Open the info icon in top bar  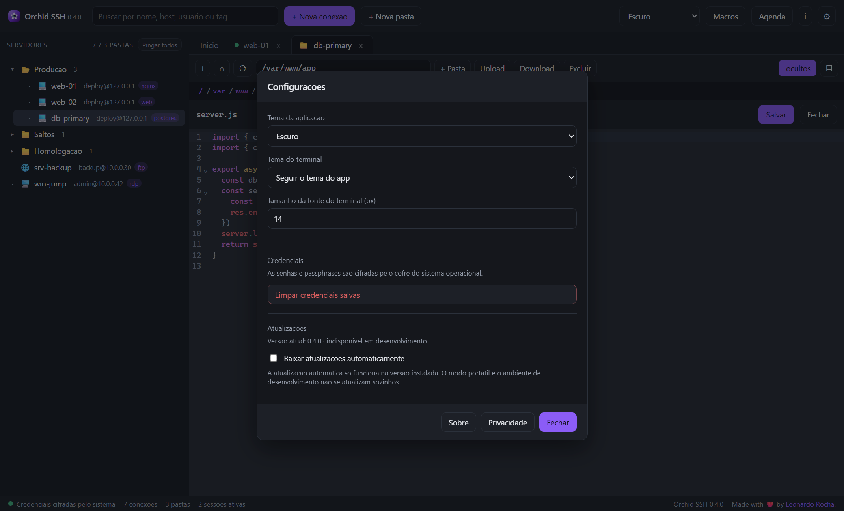[805, 16]
